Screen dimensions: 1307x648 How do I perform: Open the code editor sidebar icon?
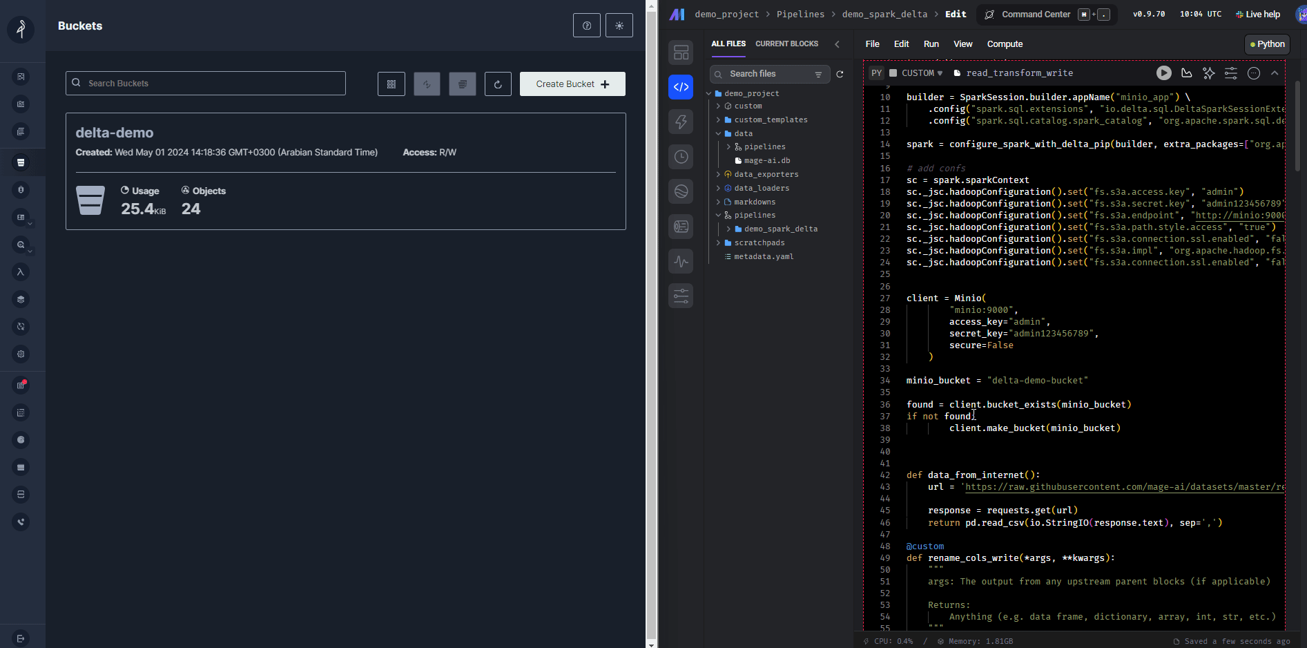click(x=681, y=87)
